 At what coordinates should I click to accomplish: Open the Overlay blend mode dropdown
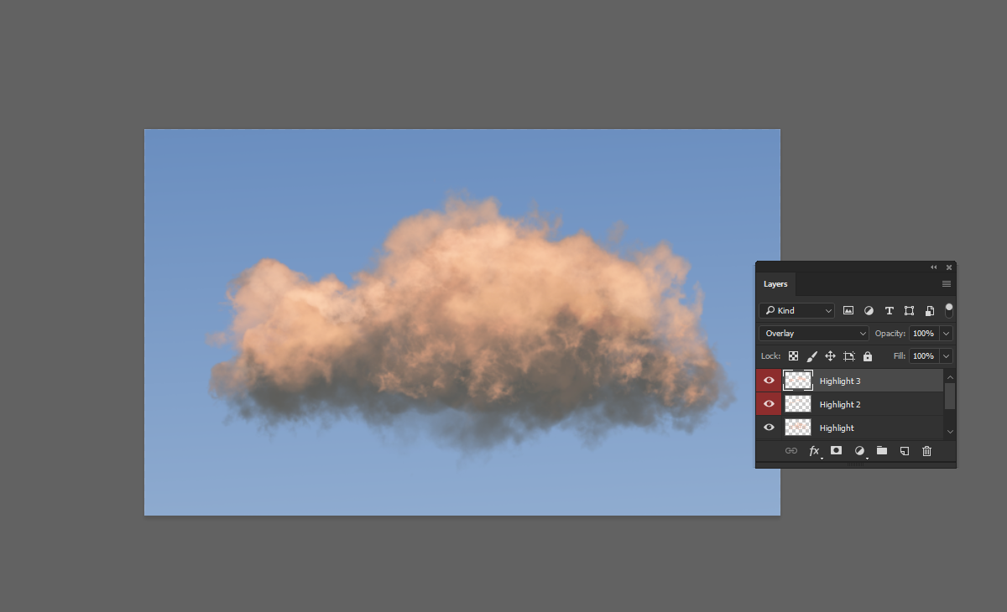point(814,333)
